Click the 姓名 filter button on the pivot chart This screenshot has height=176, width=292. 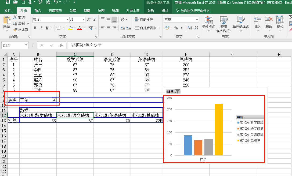pos(173,91)
